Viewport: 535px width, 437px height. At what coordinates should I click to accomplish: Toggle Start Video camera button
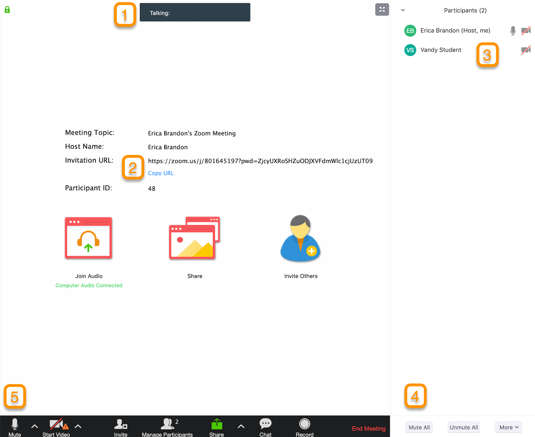coord(56,427)
